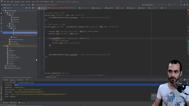Switch to the profile.html editor tab
Image resolution: width=189 pixels, height=106 pixels.
154,8
